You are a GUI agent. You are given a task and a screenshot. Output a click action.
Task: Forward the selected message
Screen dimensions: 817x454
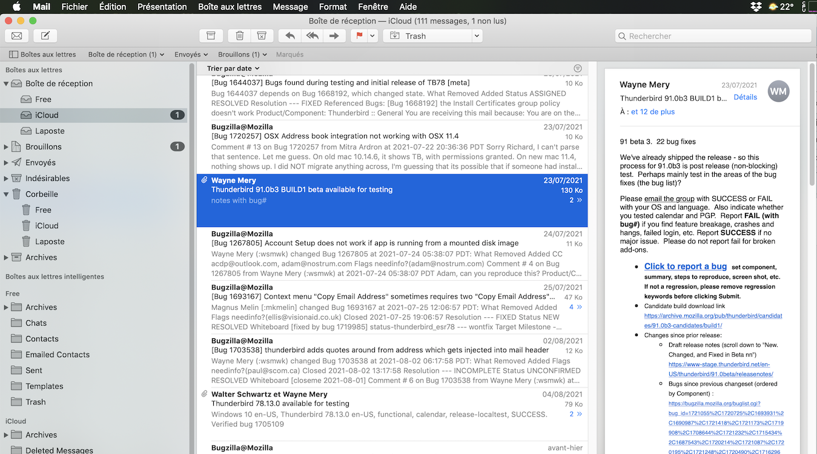[334, 36]
